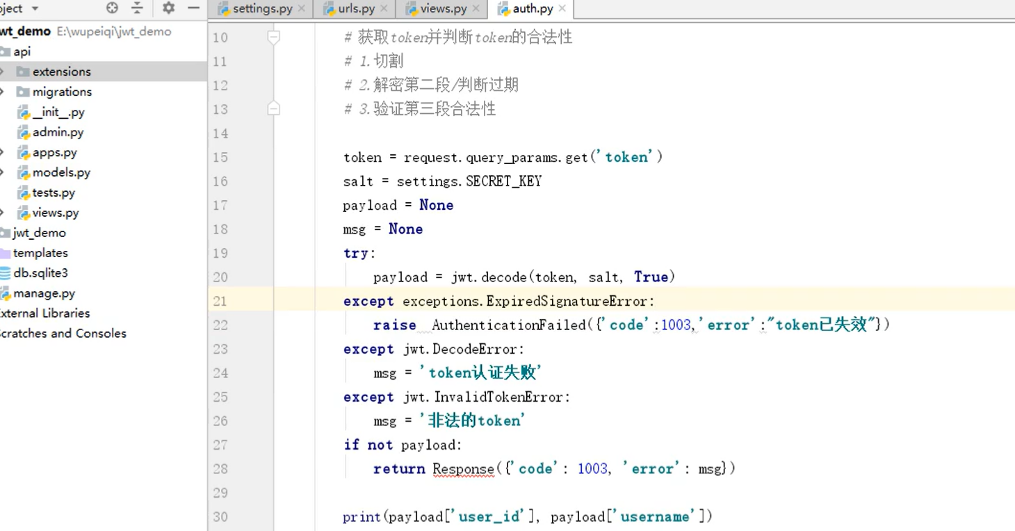1015x531 pixels.
Task: Open the Project view dropdown arrow
Action: [35, 9]
